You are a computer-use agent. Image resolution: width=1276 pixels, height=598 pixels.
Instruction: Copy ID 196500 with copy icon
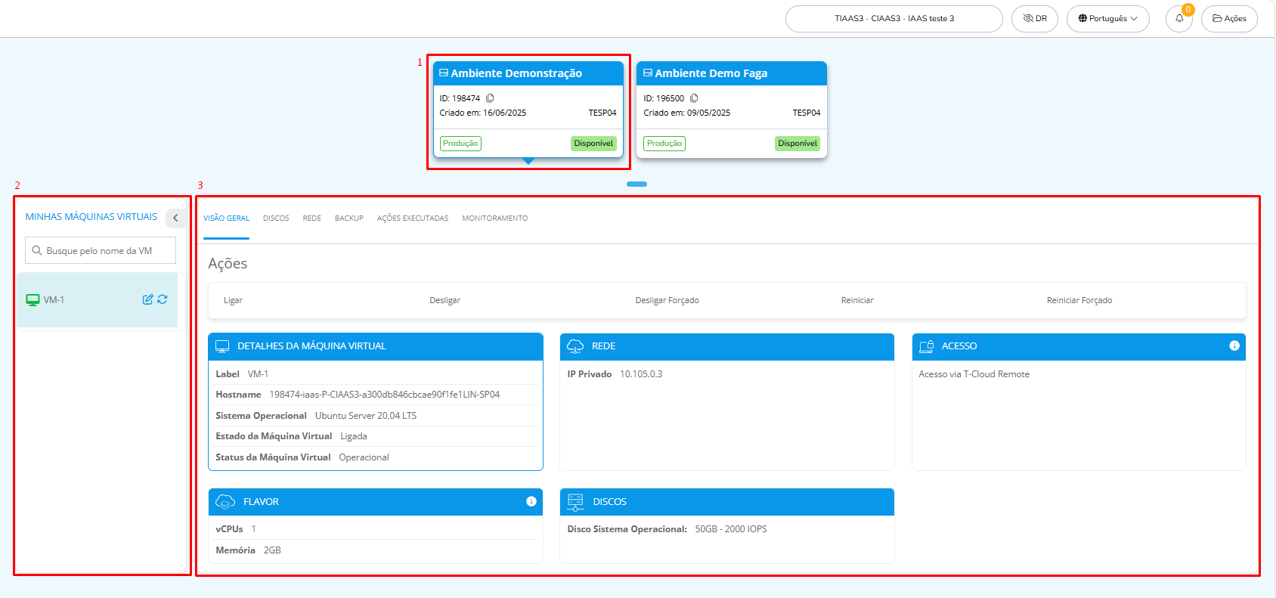click(694, 98)
